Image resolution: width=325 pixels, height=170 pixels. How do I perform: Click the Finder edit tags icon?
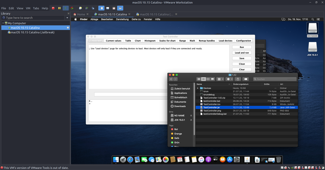tap(245, 79)
